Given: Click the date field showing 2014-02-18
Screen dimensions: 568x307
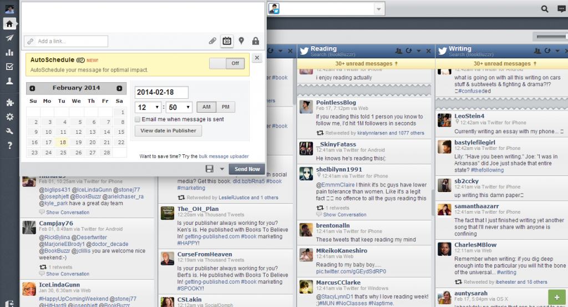Looking at the screenshot, I should point(161,92).
